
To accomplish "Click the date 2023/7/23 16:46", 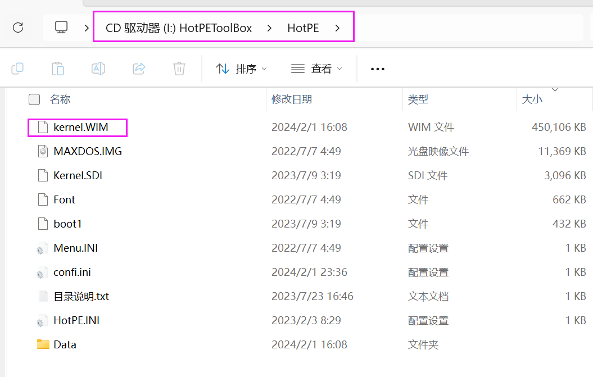I will [313, 297].
